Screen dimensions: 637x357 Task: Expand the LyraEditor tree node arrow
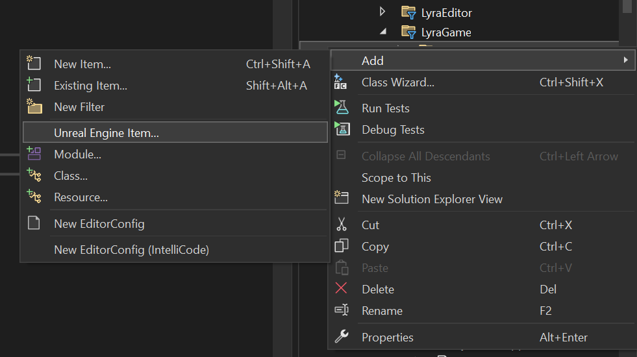[382, 12]
